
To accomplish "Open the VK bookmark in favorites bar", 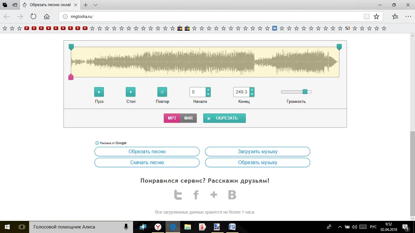I will (x=275, y=28).
